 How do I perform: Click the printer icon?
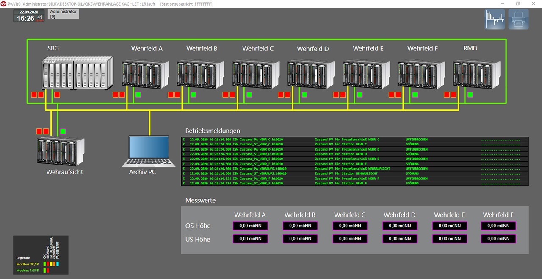tap(518, 20)
